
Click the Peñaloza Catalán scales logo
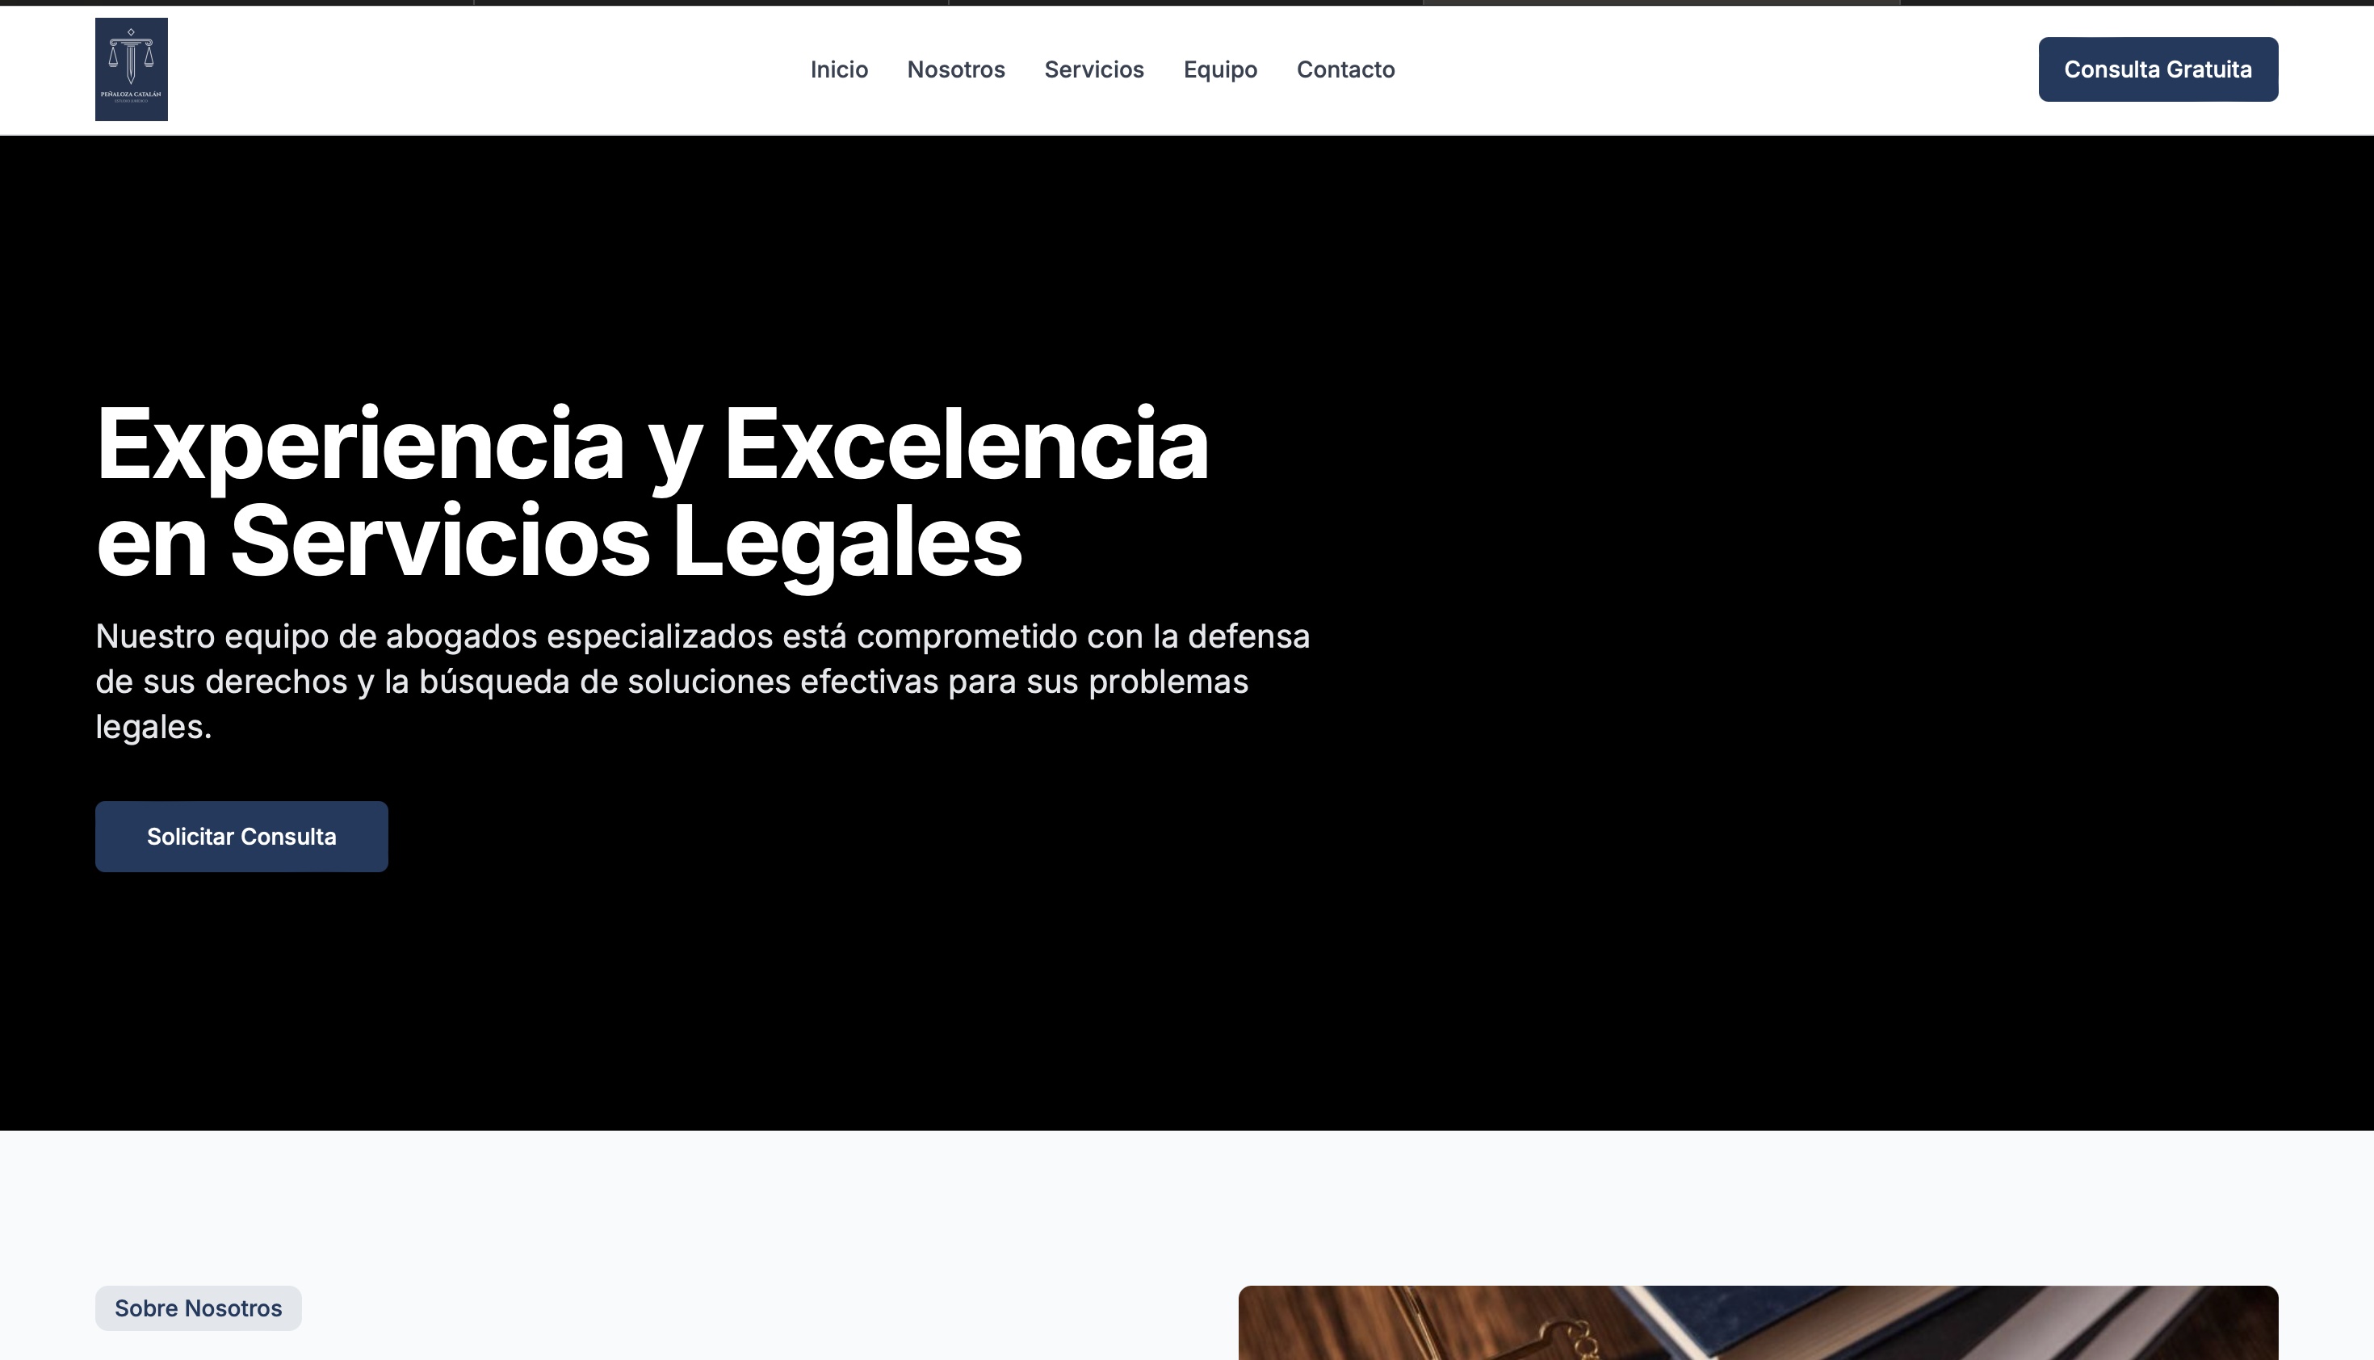pos(131,69)
